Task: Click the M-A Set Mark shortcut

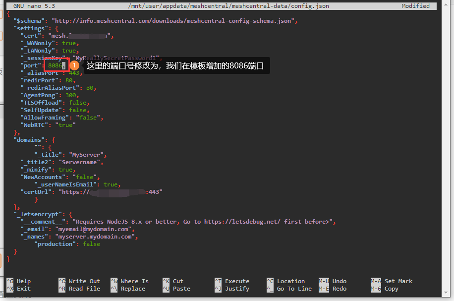Action: click(392, 281)
